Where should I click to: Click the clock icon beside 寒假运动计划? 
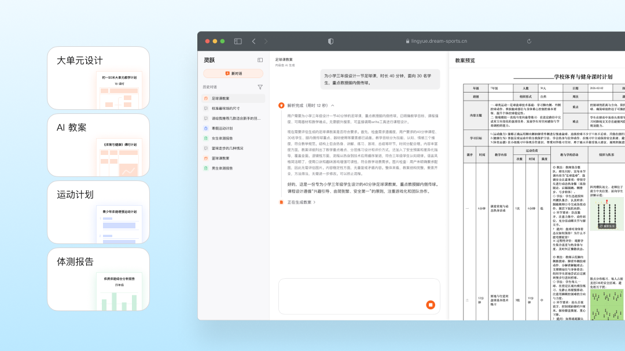(x=205, y=128)
